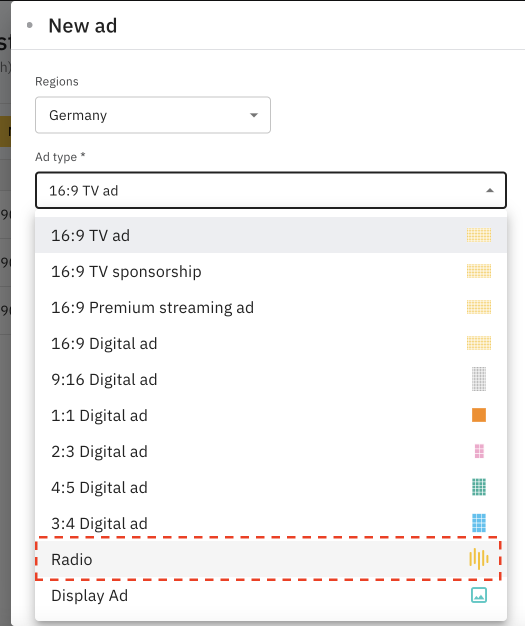
Task: Click the Ad type field showing 16:9 TV ad
Action: tap(250, 190)
